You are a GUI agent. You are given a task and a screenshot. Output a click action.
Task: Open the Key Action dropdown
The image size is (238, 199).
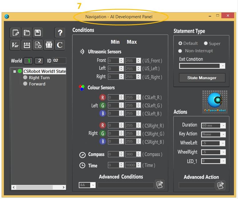coord(223,134)
